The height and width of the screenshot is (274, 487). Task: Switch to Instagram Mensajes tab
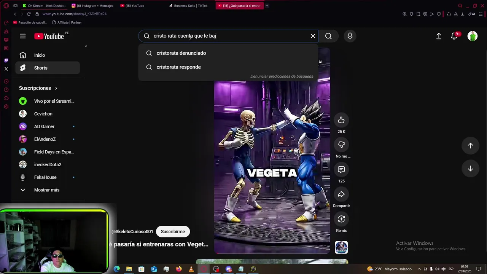(92, 6)
